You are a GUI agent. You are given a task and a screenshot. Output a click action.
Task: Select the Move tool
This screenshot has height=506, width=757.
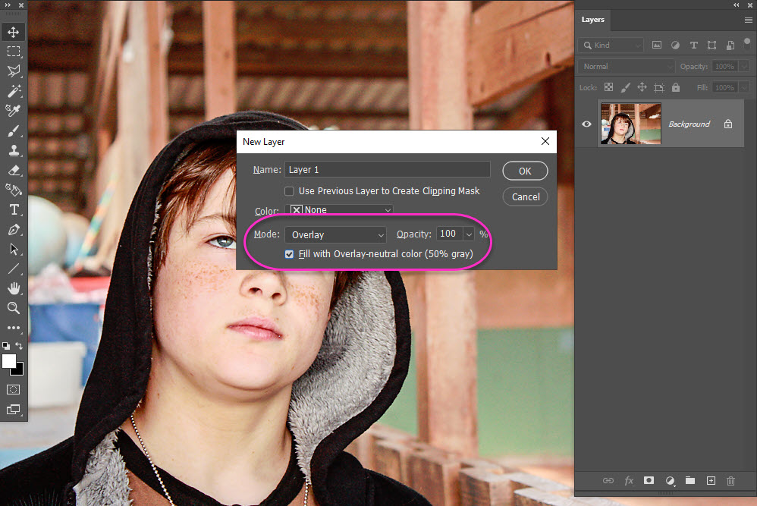tap(14, 32)
